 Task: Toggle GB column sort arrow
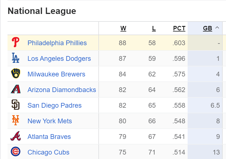point(217,28)
